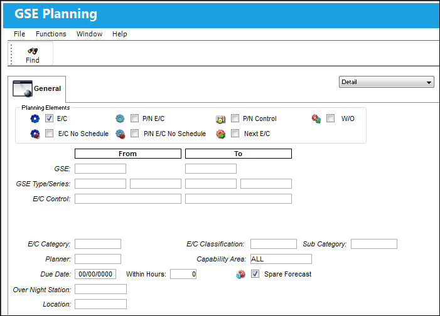Viewport: 440px width, 316px height.
Task: Click the GSE Series To field
Action: (x=266, y=184)
